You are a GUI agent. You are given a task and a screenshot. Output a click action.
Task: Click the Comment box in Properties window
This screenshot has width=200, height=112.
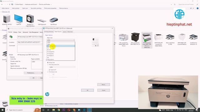[30, 49]
